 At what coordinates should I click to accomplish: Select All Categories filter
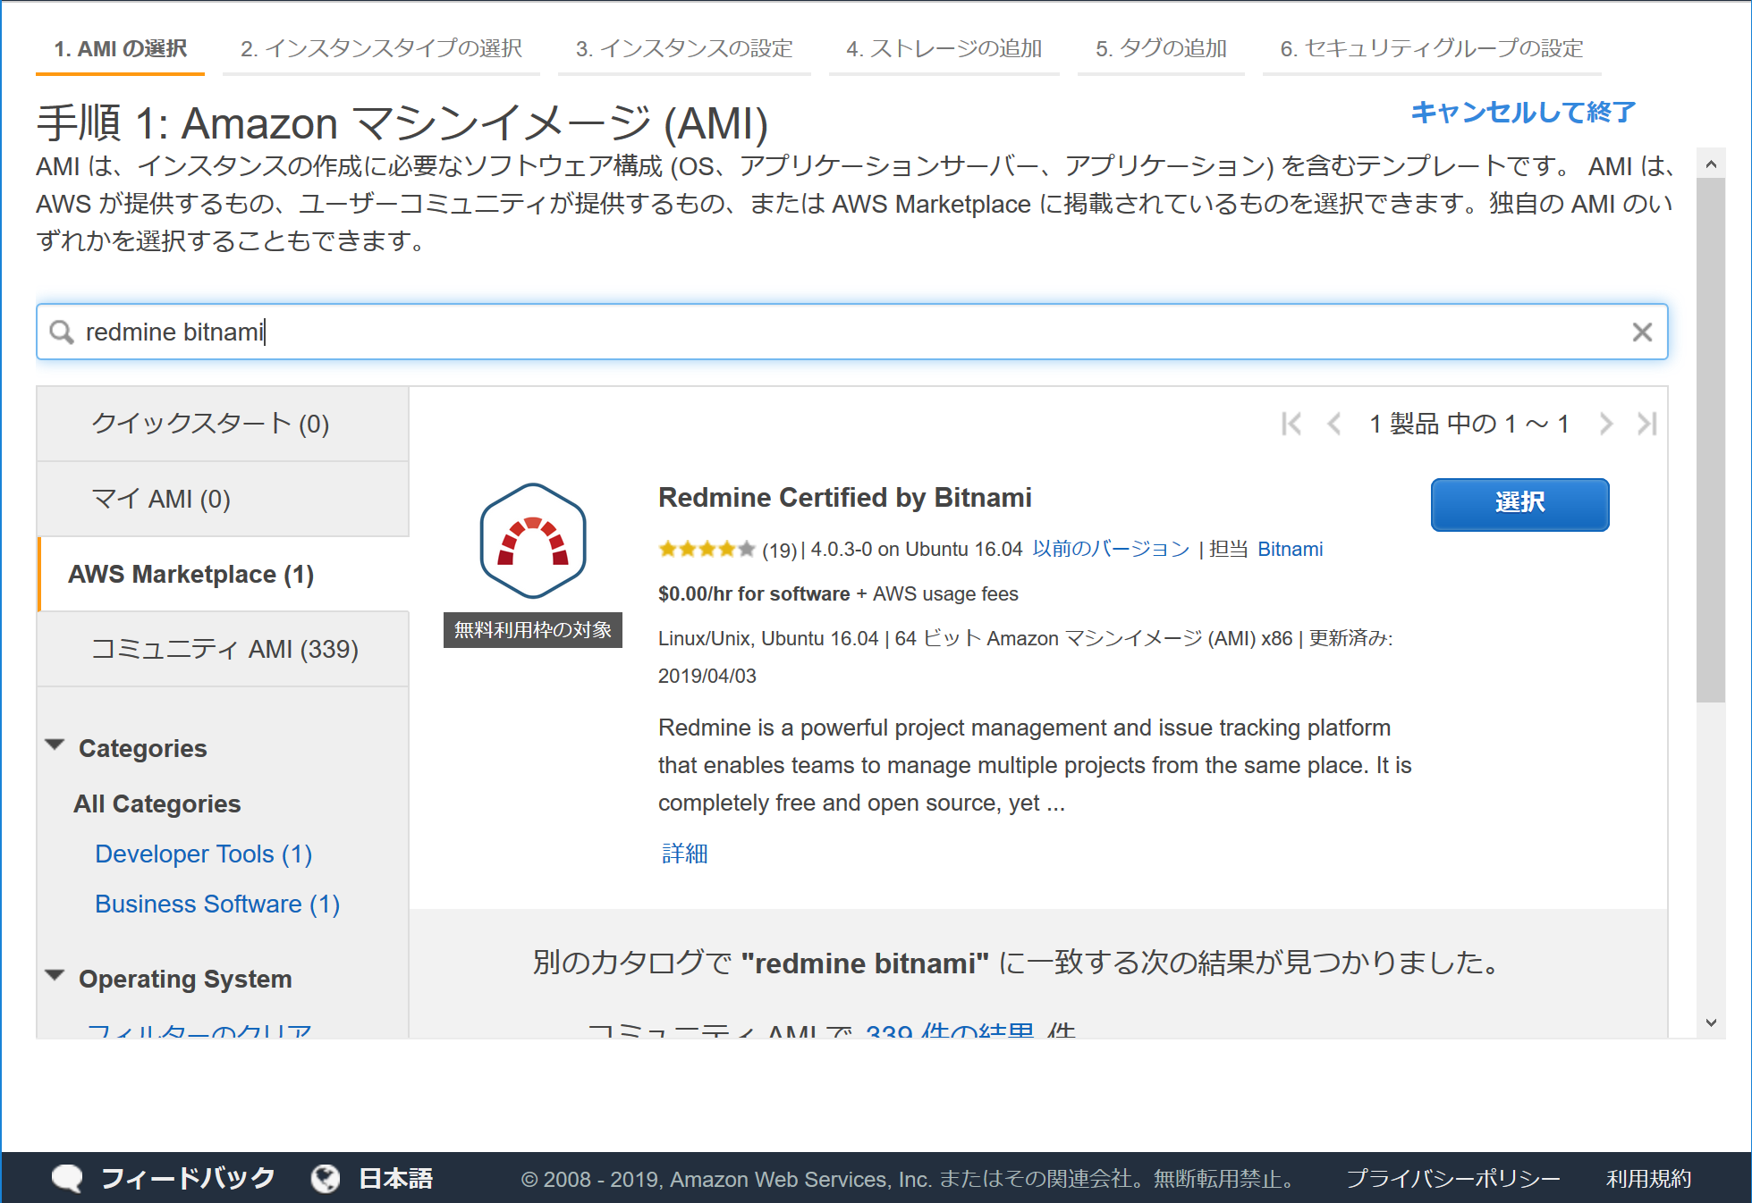pyautogui.click(x=157, y=803)
